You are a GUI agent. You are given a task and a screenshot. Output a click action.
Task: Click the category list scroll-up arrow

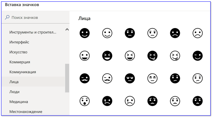(x=67, y=29)
